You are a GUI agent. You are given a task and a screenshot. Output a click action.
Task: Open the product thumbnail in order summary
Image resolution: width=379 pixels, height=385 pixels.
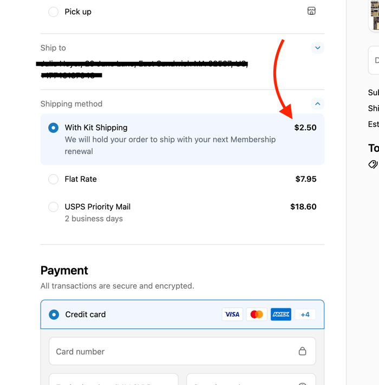[x=374, y=15]
